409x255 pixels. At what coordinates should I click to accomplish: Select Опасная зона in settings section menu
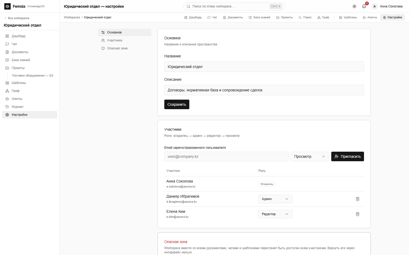(x=125, y=48)
